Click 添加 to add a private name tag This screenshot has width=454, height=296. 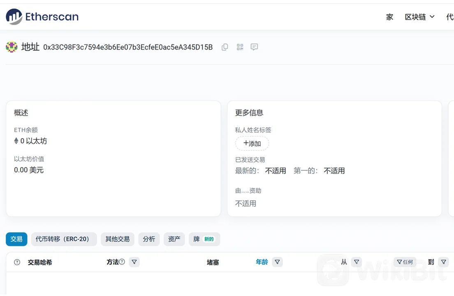tap(252, 143)
